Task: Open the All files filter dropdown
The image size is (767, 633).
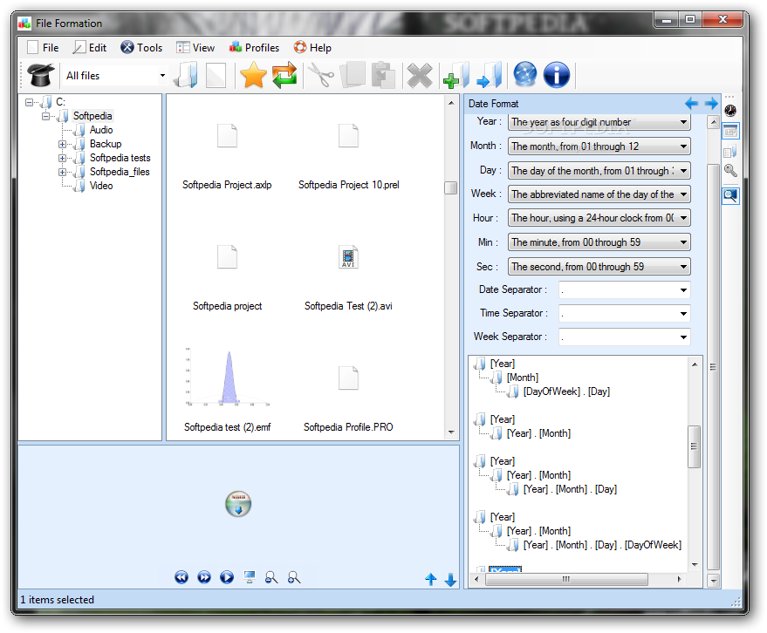Action: coord(162,76)
